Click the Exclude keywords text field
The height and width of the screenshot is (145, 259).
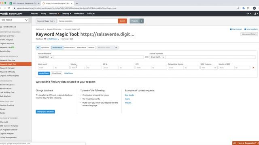click(x=210, y=57)
